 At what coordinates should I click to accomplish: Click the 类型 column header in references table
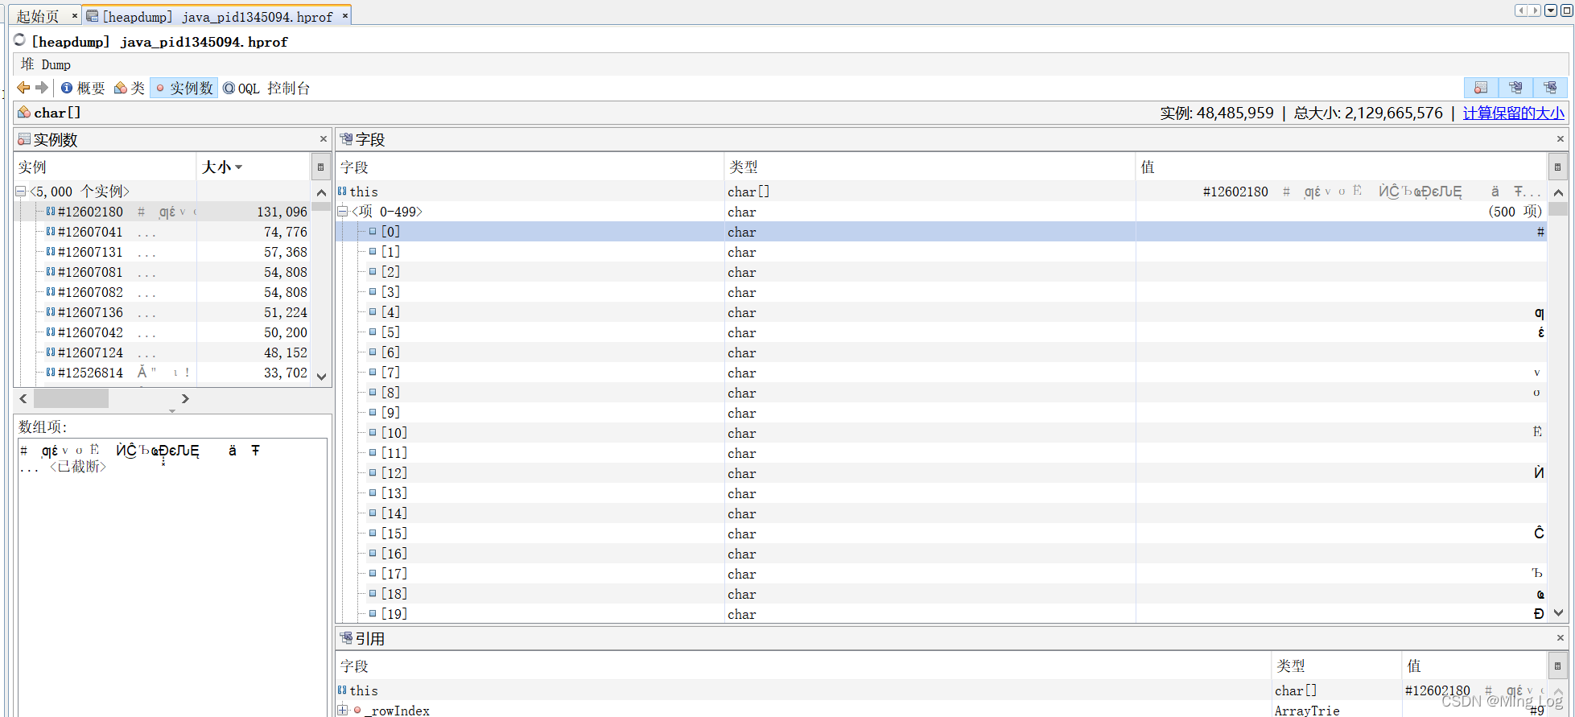click(x=1336, y=665)
